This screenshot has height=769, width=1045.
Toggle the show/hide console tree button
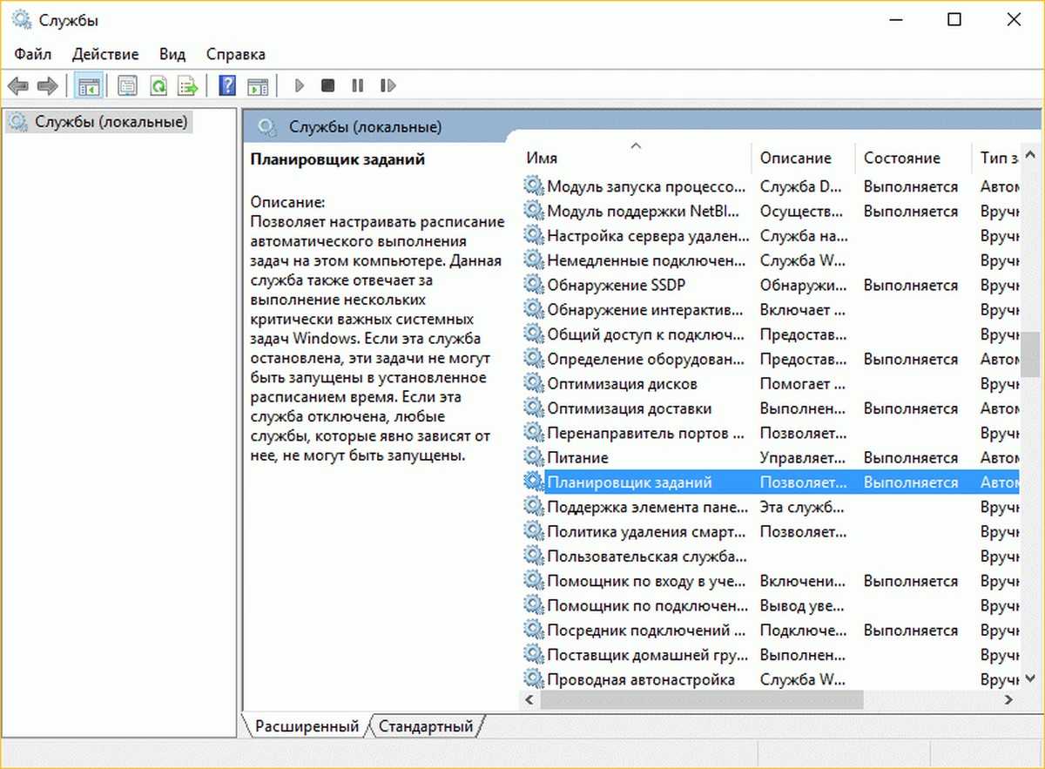tap(88, 85)
